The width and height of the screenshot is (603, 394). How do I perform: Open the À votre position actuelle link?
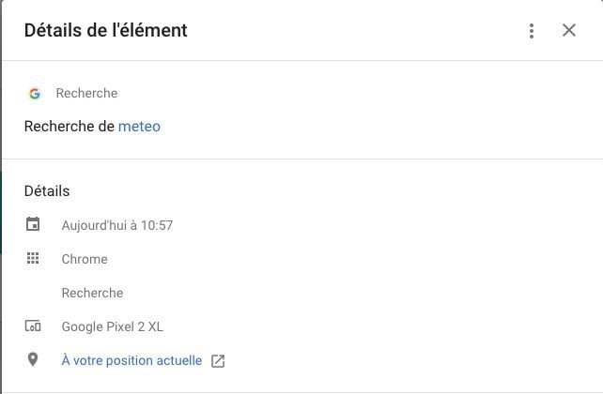tap(131, 360)
